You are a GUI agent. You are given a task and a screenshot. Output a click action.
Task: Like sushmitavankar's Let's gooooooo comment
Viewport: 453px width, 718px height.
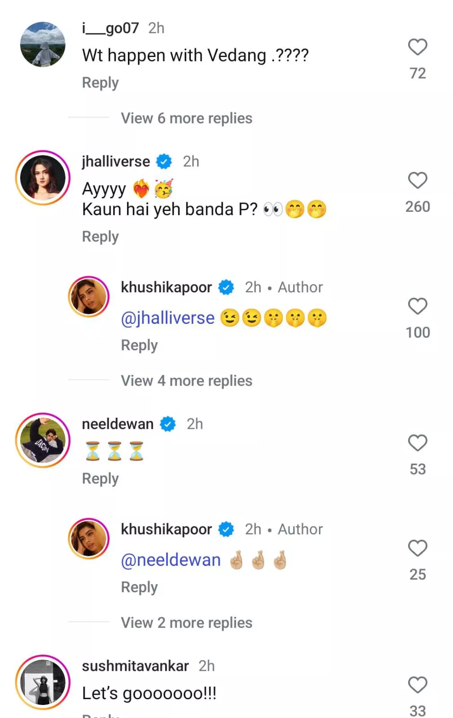coord(417,685)
